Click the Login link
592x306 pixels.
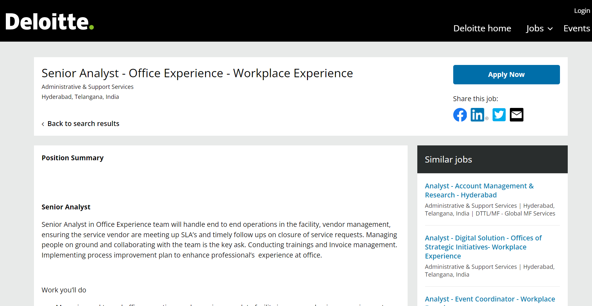click(582, 11)
